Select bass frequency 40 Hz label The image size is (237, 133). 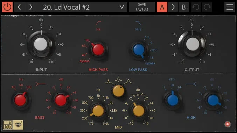[13, 87]
